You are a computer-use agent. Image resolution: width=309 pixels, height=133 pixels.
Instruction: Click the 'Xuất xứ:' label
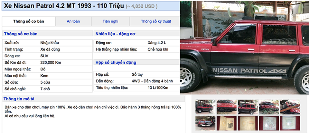(12, 43)
